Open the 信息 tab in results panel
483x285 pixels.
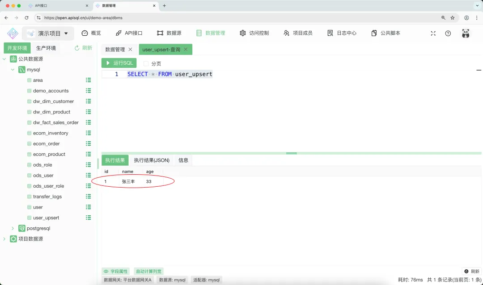183,160
